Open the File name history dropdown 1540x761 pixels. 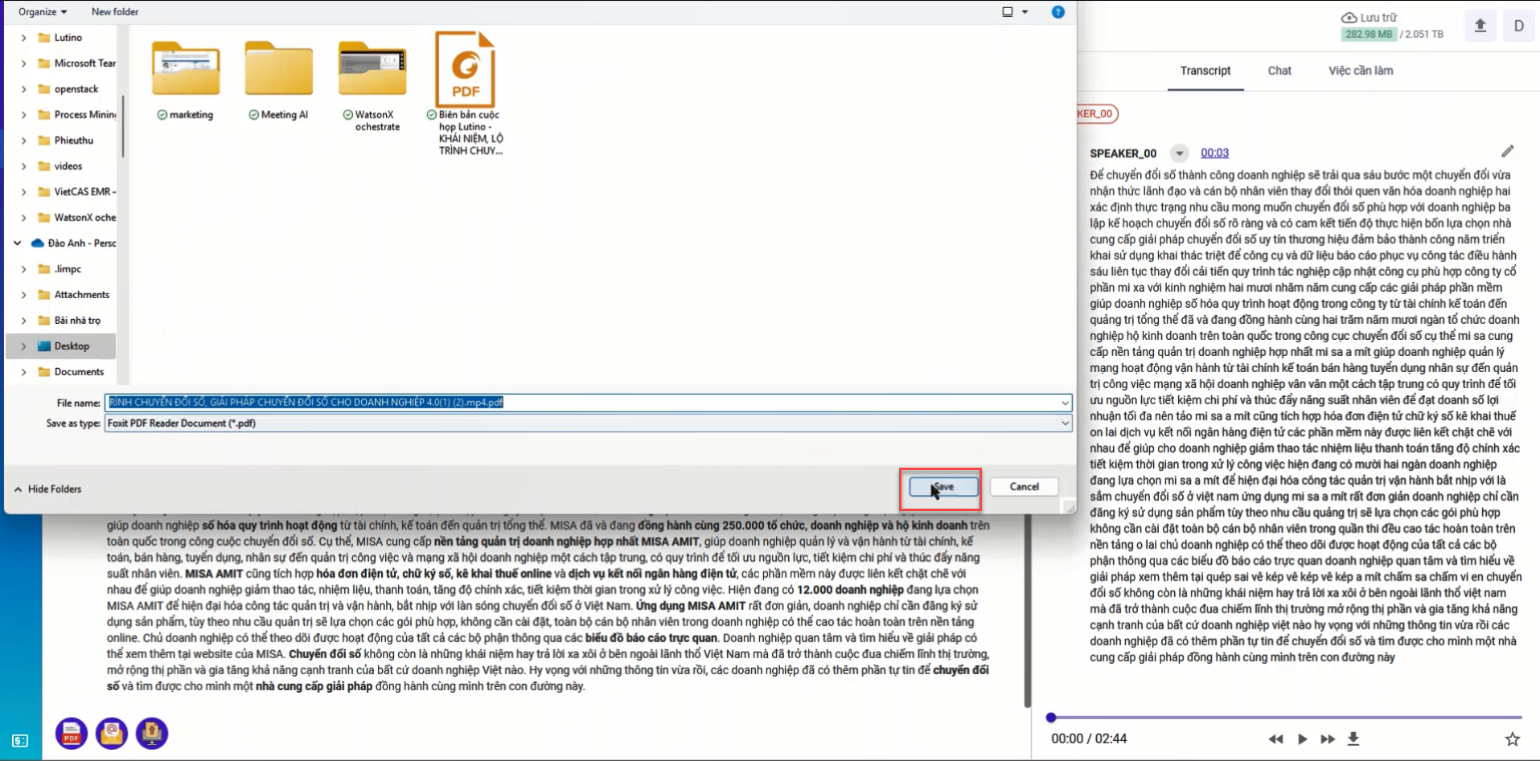pyautogui.click(x=1065, y=403)
